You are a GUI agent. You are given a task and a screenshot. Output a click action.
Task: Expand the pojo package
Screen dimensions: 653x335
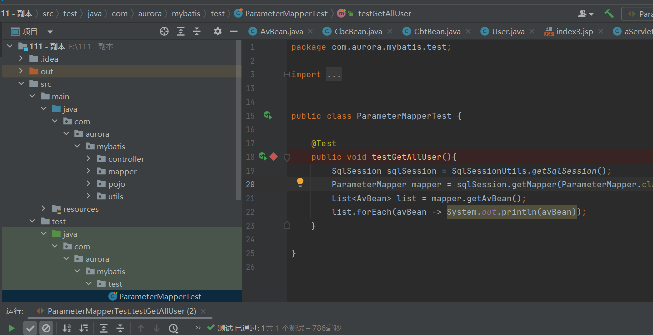[88, 184]
